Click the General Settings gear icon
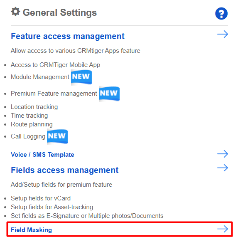This screenshot has height=242, width=238. [x=15, y=12]
